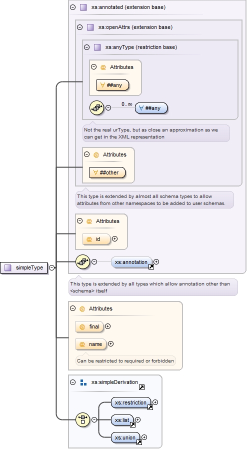Image resolution: width=247 pixels, height=449 pixels.
Task: Click the choice compositor icon in xs:simpleDerivation
Action: pyautogui.click(x=82, y=420)
